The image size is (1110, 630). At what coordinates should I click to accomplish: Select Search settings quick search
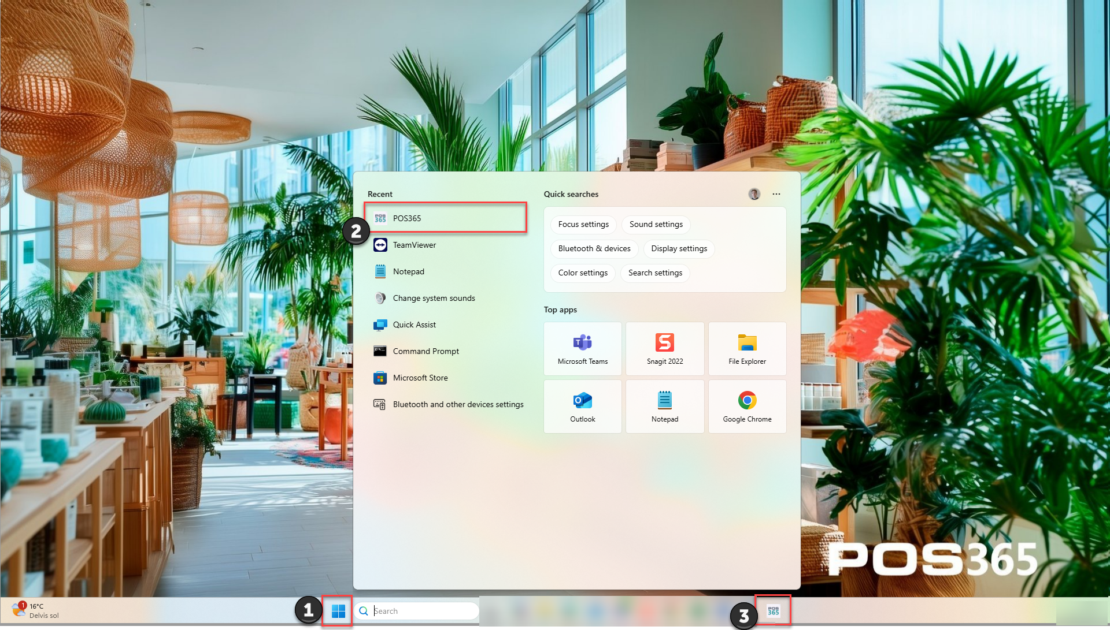point(655,273)
